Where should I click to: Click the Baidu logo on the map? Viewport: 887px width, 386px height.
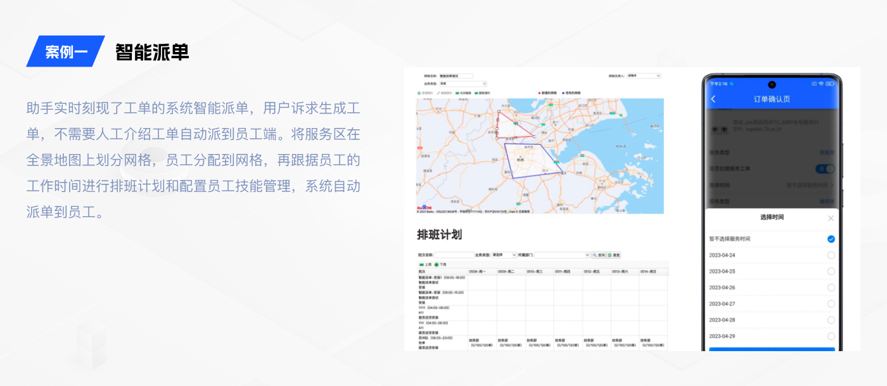click(424, 207)
